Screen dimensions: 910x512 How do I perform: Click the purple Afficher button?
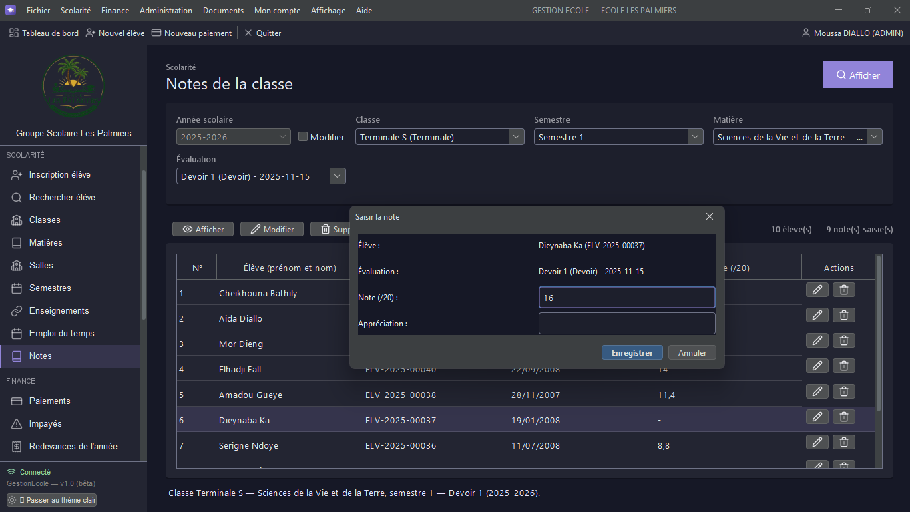(858, 75)
